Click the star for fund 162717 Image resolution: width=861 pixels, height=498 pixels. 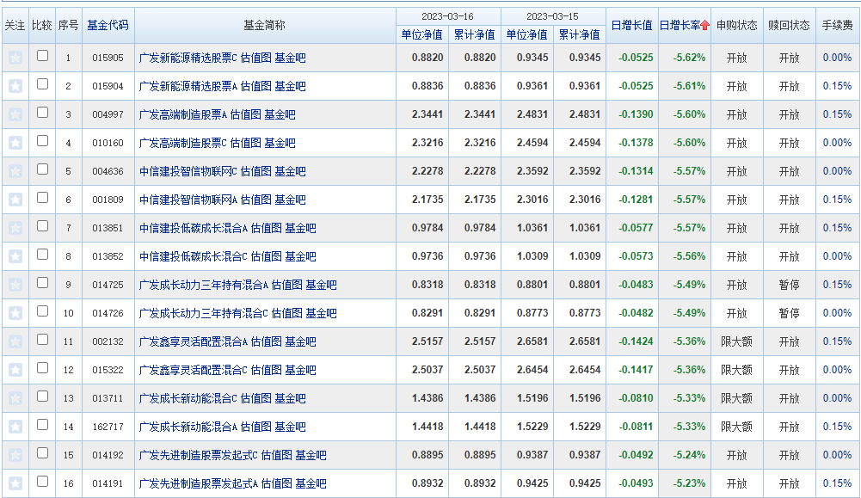[x=15, y=427]
